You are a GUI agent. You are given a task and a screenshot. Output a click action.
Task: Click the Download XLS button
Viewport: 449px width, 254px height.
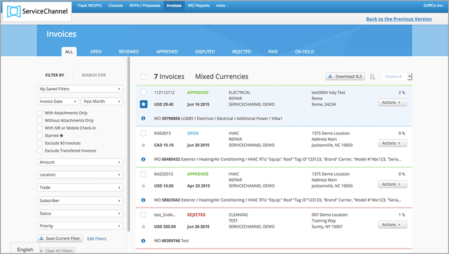click(345, 76)
